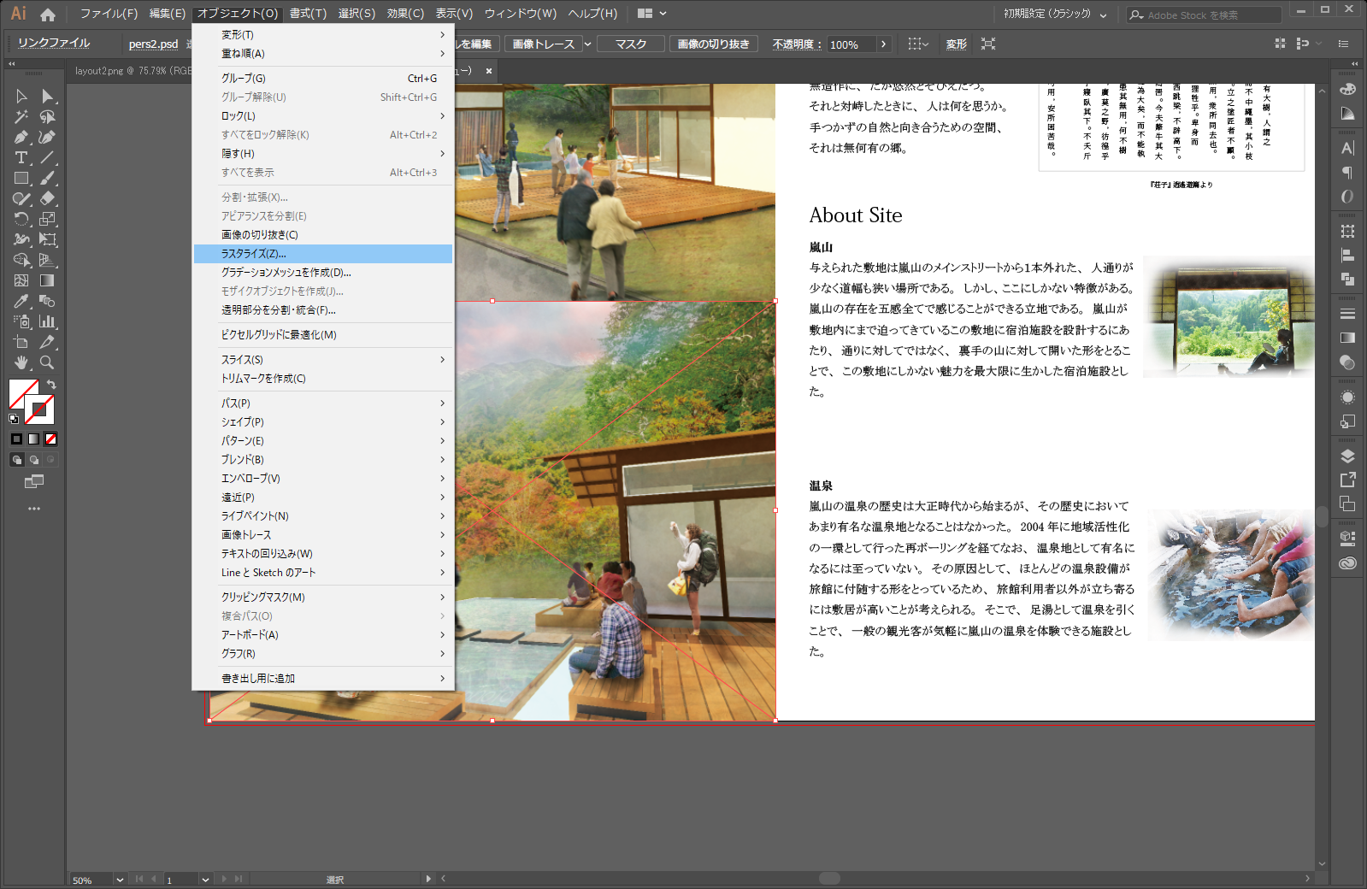
Task: Open the ファイル(F) menu
Action: (109, 14)
